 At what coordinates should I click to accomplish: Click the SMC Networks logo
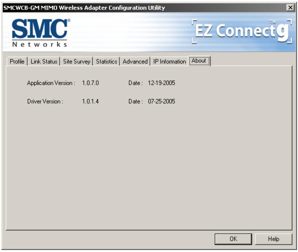tap(41, 33)
